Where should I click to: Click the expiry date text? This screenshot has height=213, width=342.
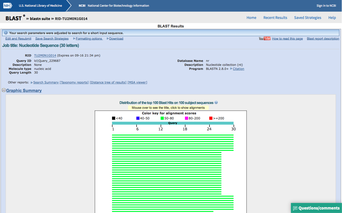(x=79, y=55)
